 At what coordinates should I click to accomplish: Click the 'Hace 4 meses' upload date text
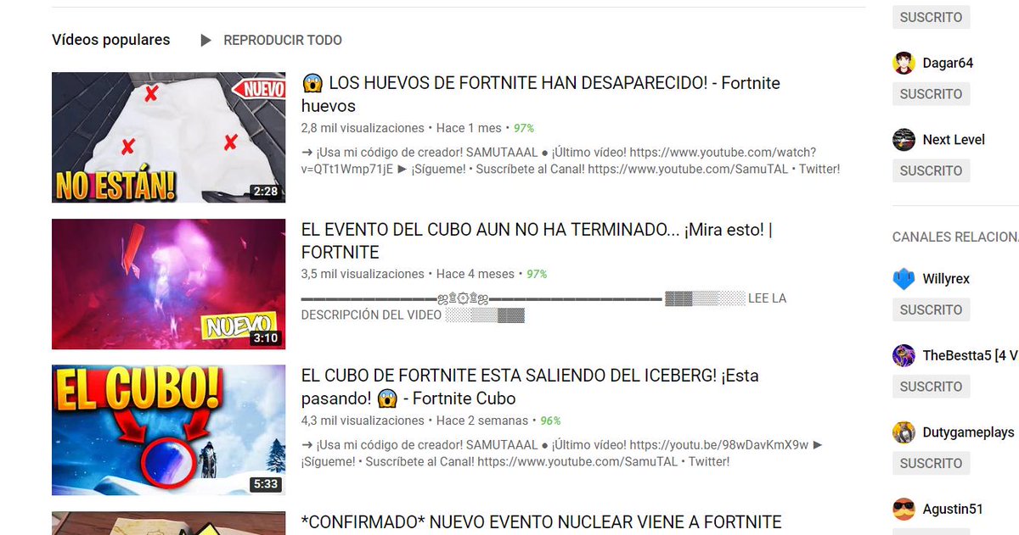point(476,274)
